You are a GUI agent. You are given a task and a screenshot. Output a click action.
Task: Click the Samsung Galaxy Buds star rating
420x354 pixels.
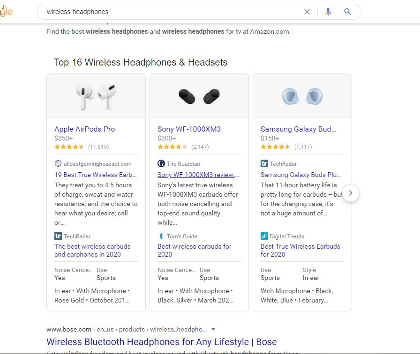275,147
